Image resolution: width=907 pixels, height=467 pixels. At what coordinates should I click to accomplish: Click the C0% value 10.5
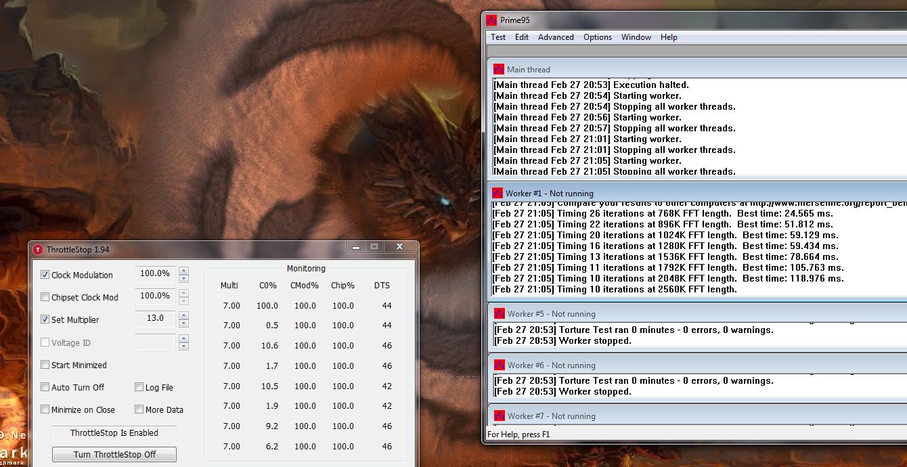[x=269, y=386]
